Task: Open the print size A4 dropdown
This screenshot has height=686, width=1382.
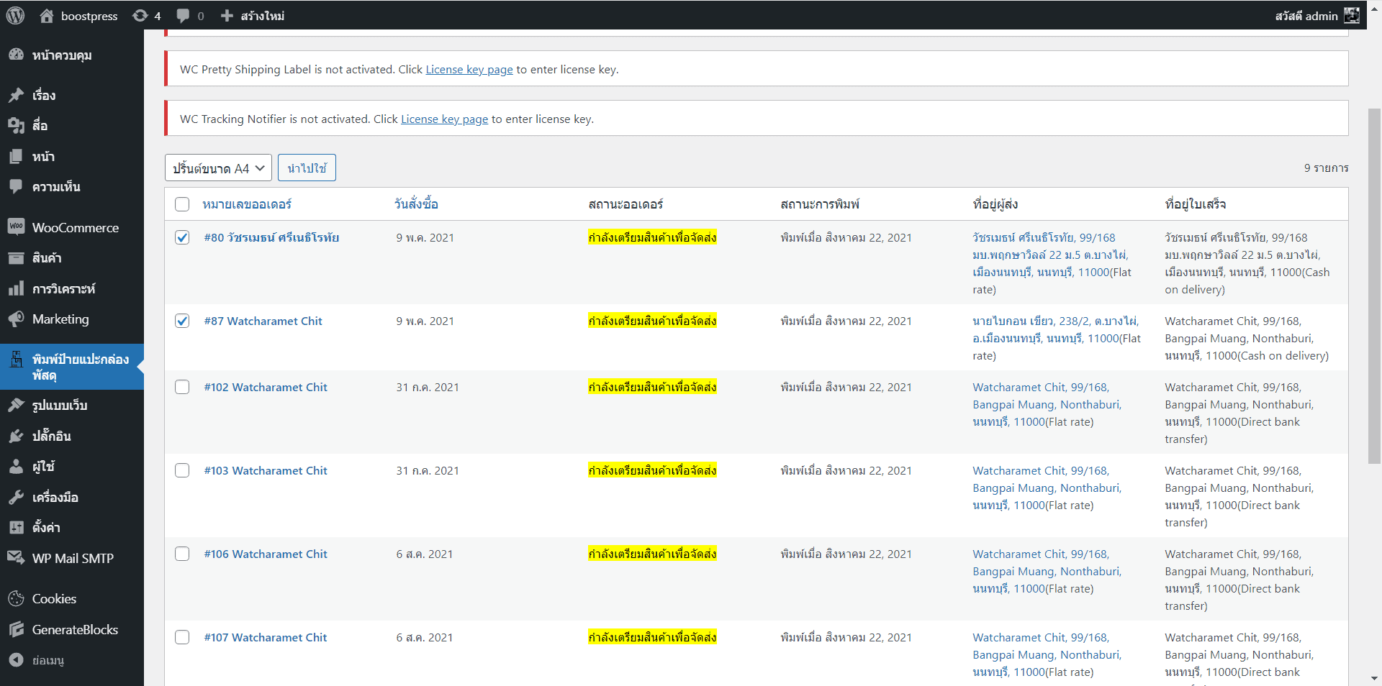Action: pyautogui.click(x=218, y=168)
